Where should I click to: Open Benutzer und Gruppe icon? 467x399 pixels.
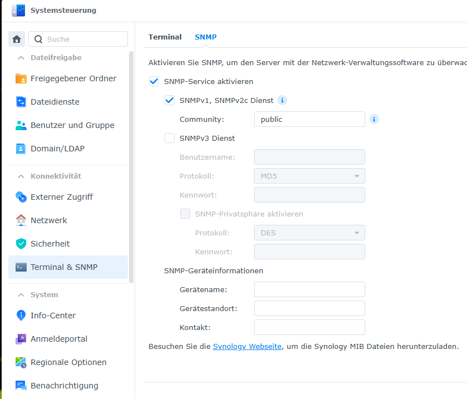21,125
